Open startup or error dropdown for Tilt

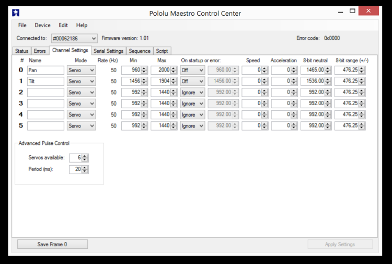point(192,82)
